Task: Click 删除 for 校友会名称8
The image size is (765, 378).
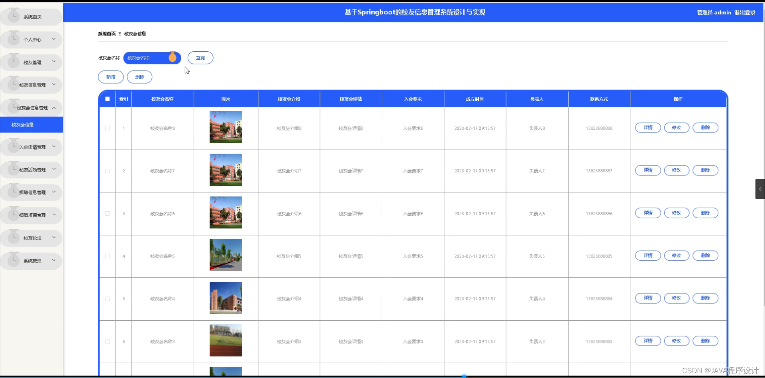Action: coord(705,128)
